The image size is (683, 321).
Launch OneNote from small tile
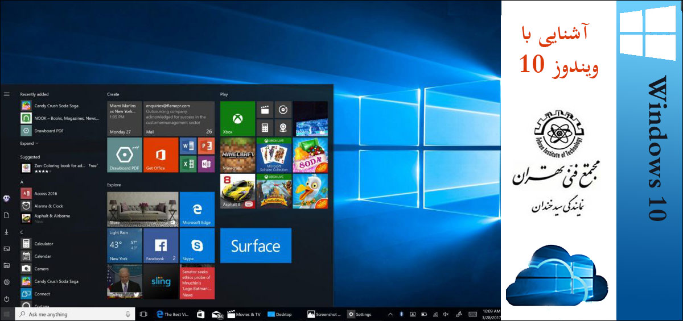click(x=206, y=164)
